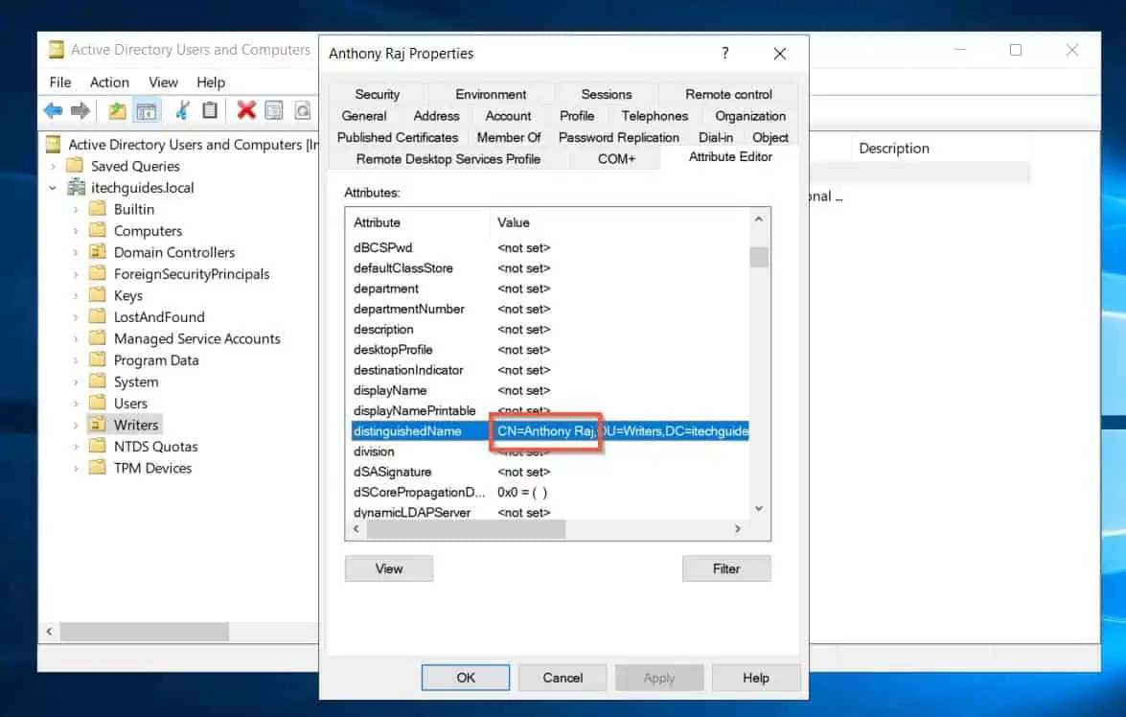Expand the Builtin container
Screen dimensions: 1126x717
tap(76, 210)
